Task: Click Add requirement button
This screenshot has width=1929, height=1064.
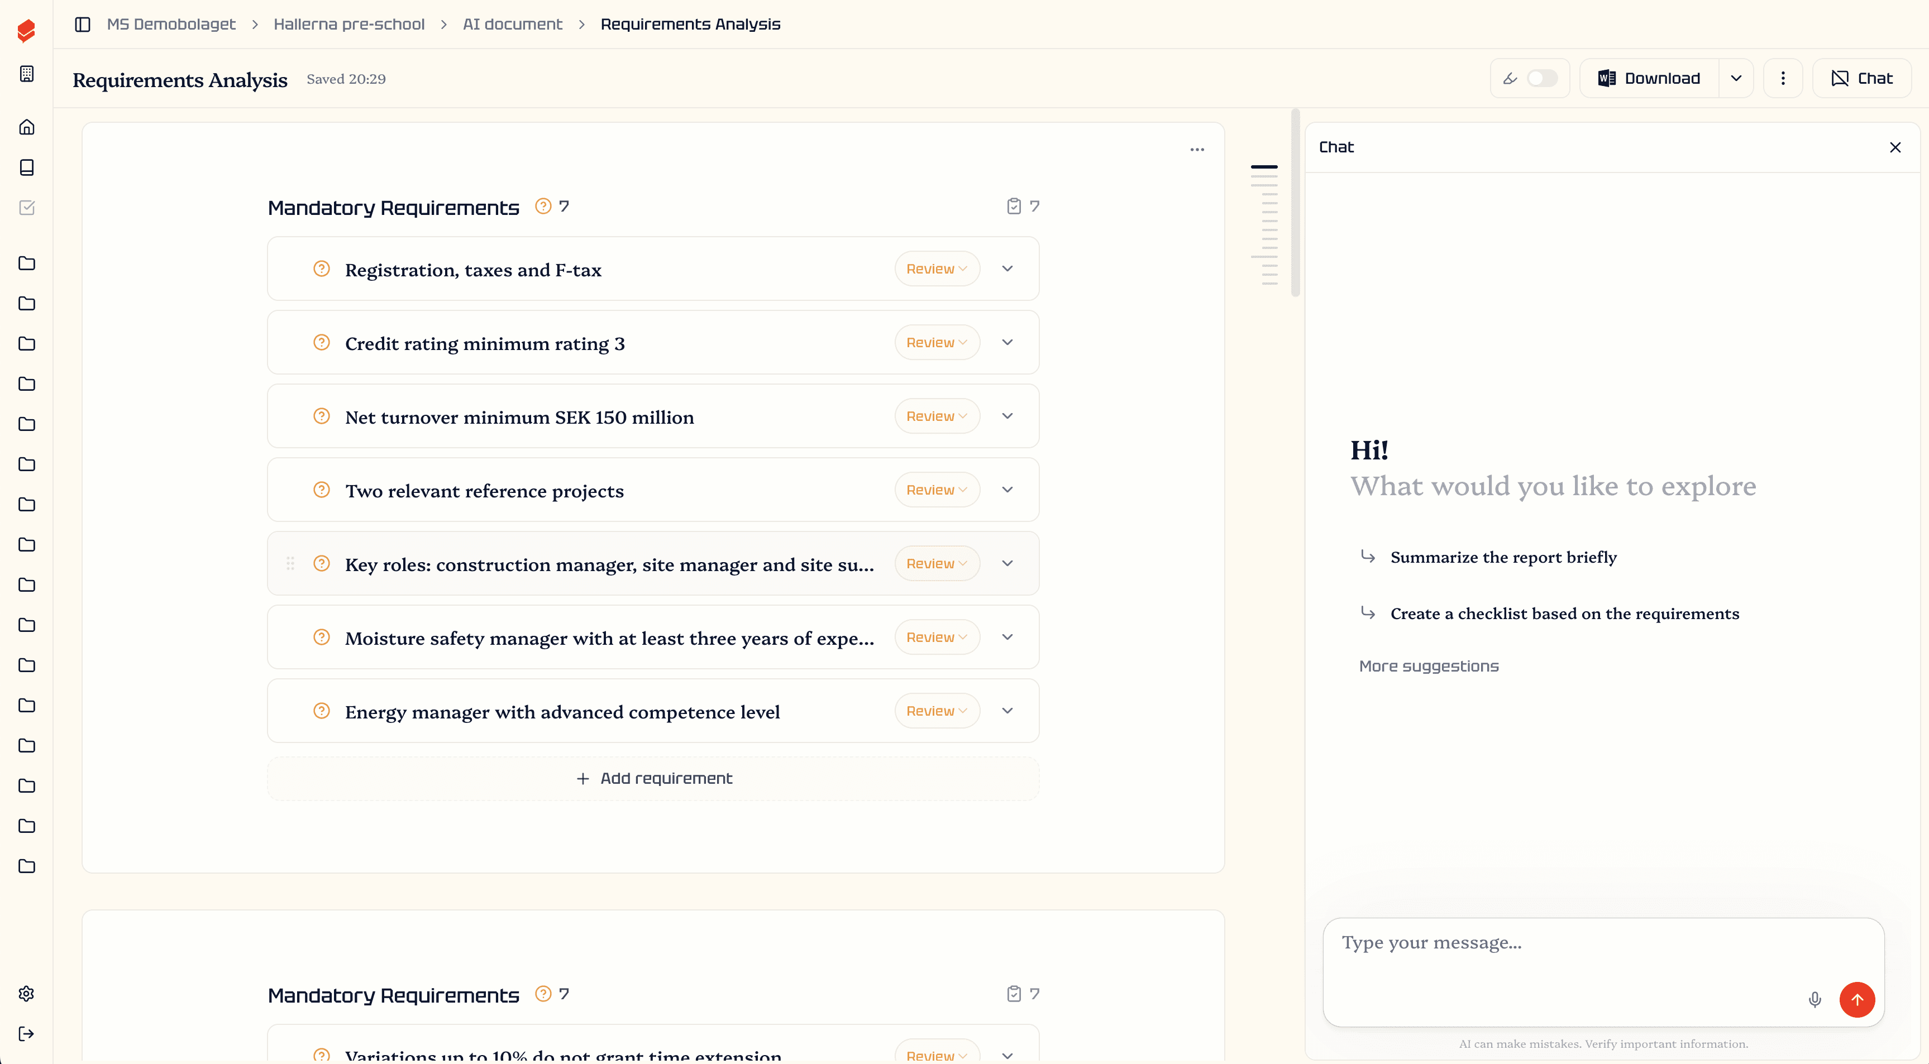Action: tap(653, 779)
